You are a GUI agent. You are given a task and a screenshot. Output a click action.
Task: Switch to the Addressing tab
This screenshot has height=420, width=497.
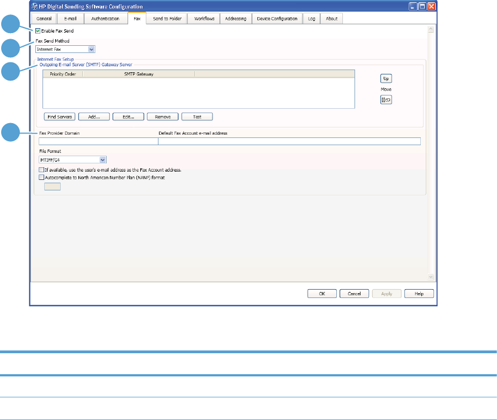coord(235,19)
